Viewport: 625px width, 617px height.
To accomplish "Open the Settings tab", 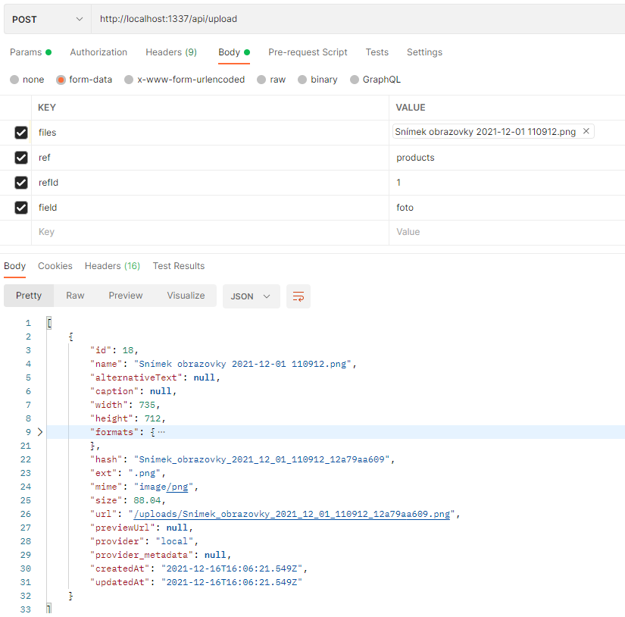I will point(424,52).
